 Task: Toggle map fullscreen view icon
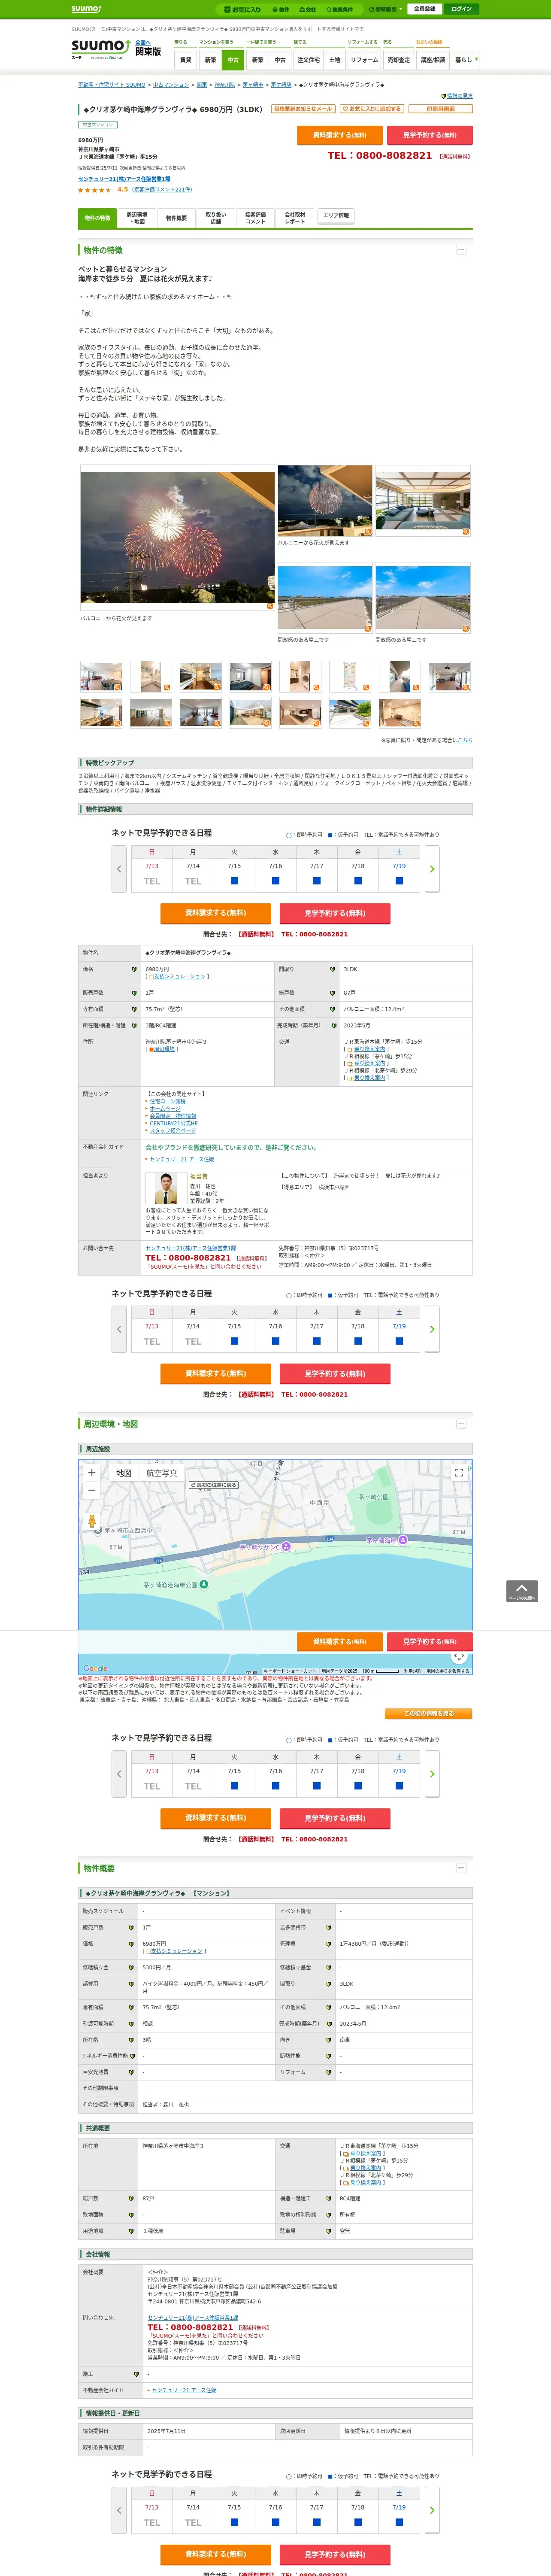click(x=459, y=1473)
